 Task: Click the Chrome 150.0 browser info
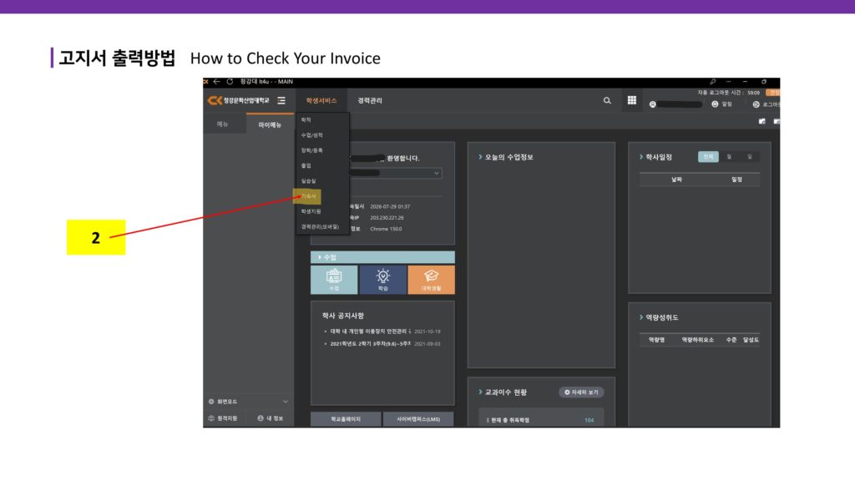[x=386, y=229]
